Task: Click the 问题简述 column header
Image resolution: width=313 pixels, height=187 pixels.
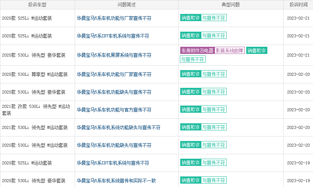Action: tap(127, 5)
